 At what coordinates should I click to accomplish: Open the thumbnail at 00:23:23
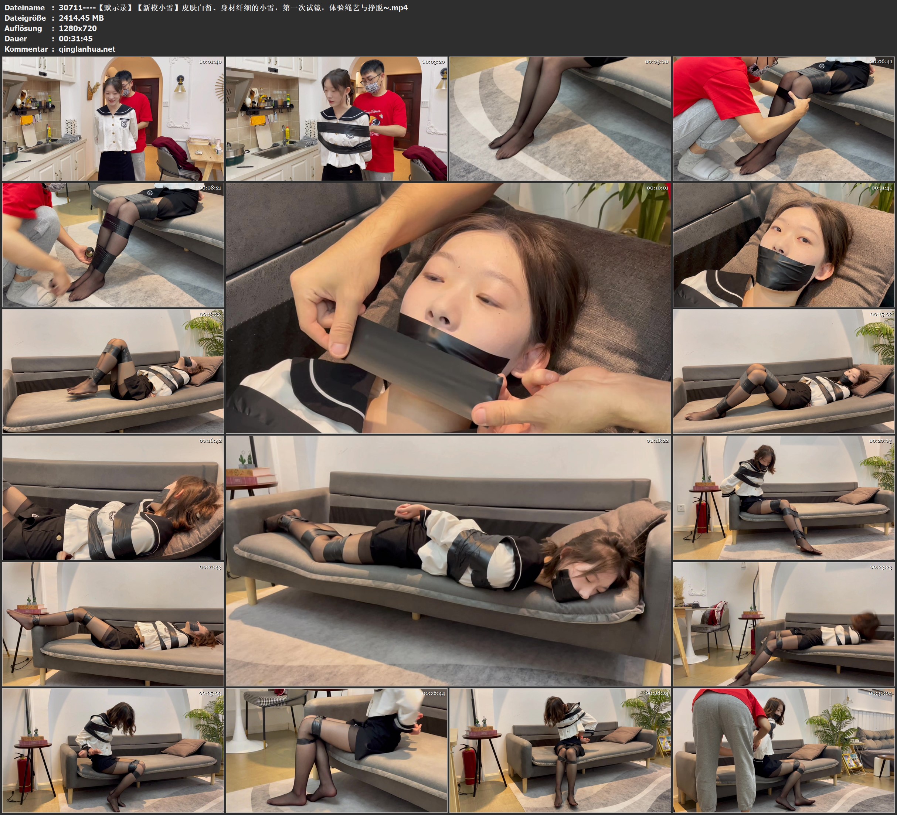pyautogui.click(x=784, y=624)
